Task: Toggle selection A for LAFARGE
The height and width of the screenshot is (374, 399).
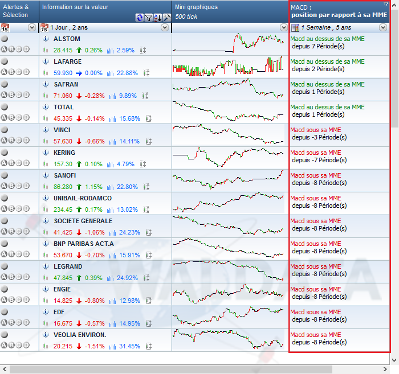Action: pos(4,72)
